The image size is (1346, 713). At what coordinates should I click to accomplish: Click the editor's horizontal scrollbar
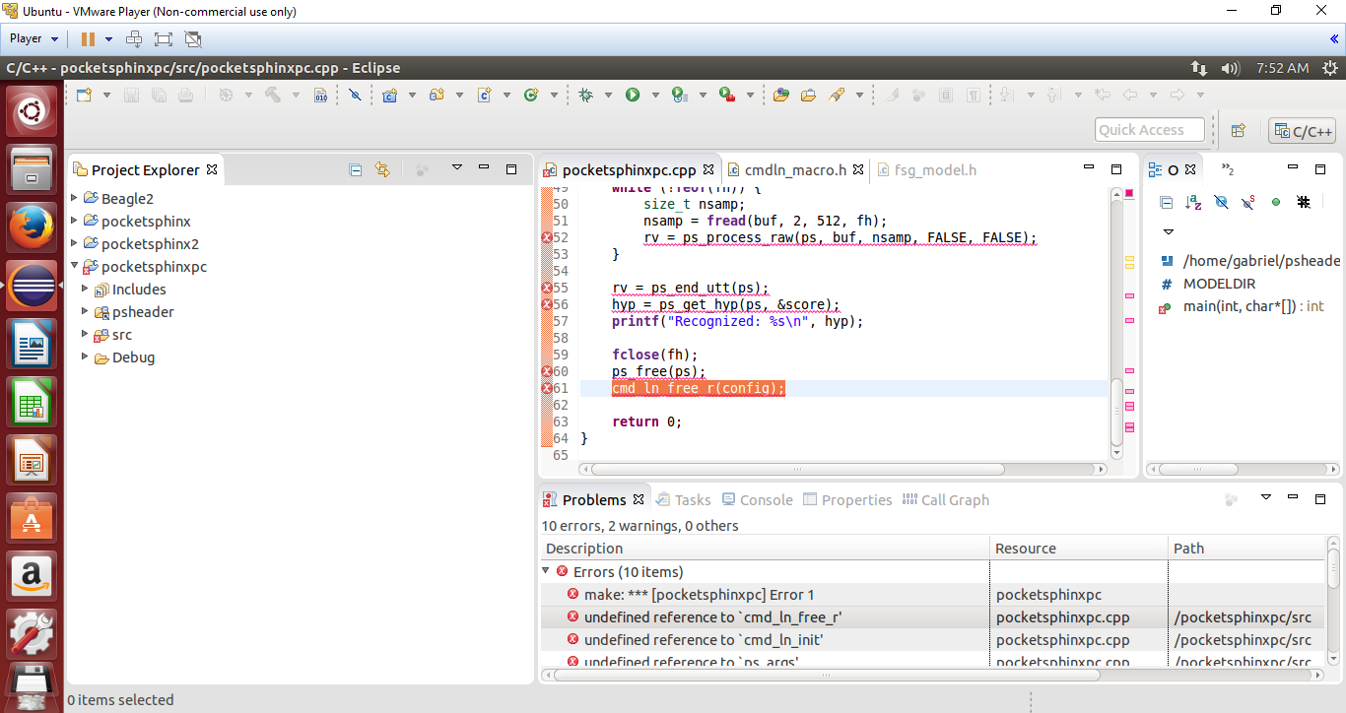coord(798,470)
